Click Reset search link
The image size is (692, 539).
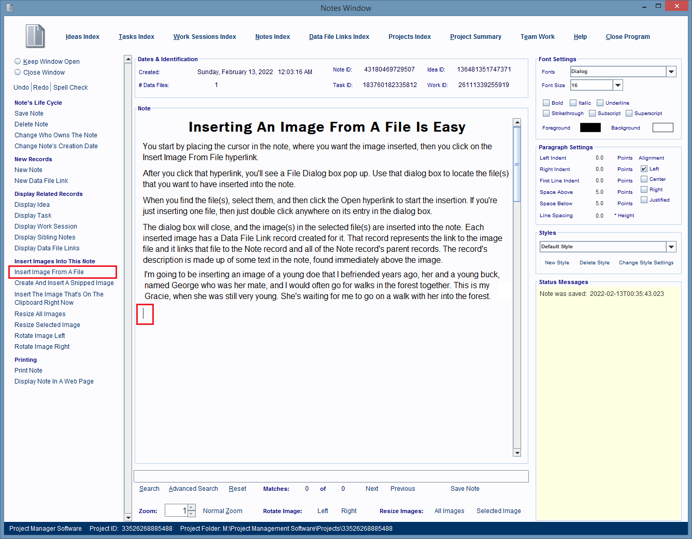point(238,489)
